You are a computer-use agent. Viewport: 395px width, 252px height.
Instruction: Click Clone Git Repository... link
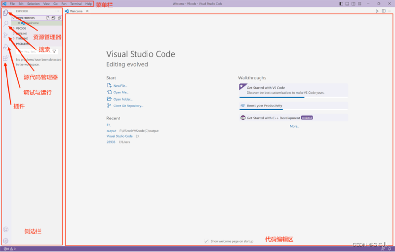coord(128,106)
